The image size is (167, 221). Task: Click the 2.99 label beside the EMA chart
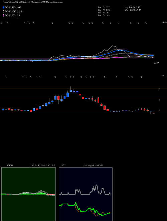click(156, 63)
